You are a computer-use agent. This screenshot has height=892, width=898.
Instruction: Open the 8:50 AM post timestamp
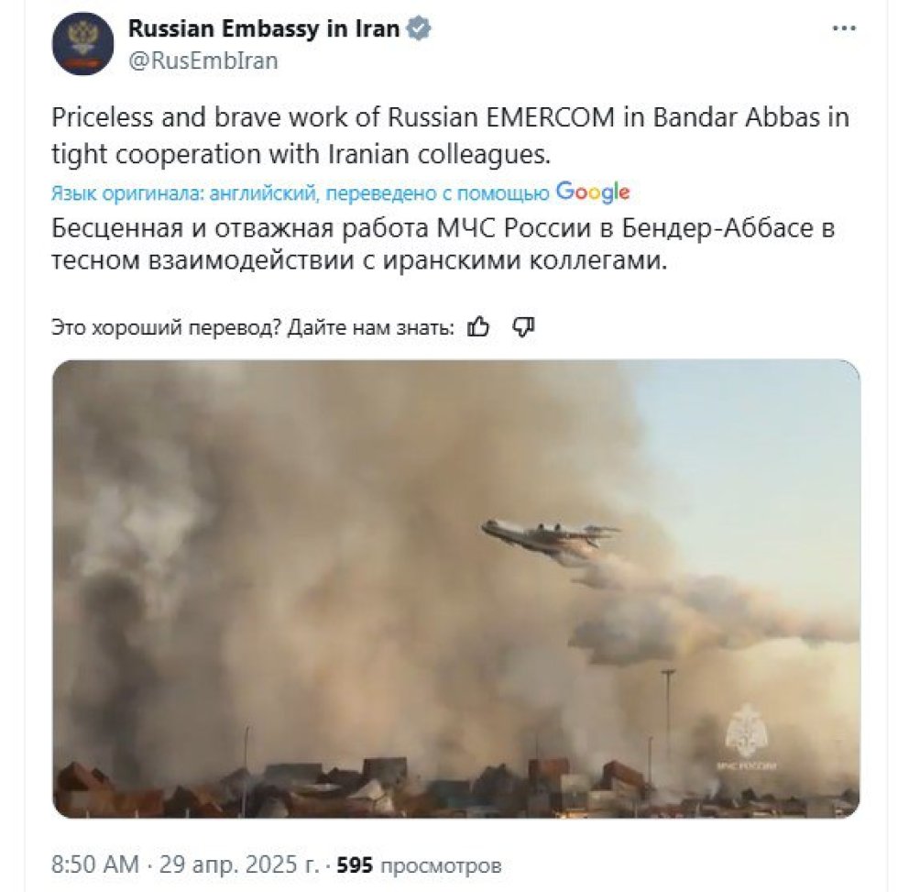[x=95, y=864]
